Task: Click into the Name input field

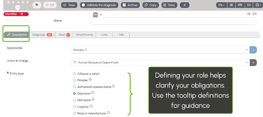Action: (x=173, y=21)
